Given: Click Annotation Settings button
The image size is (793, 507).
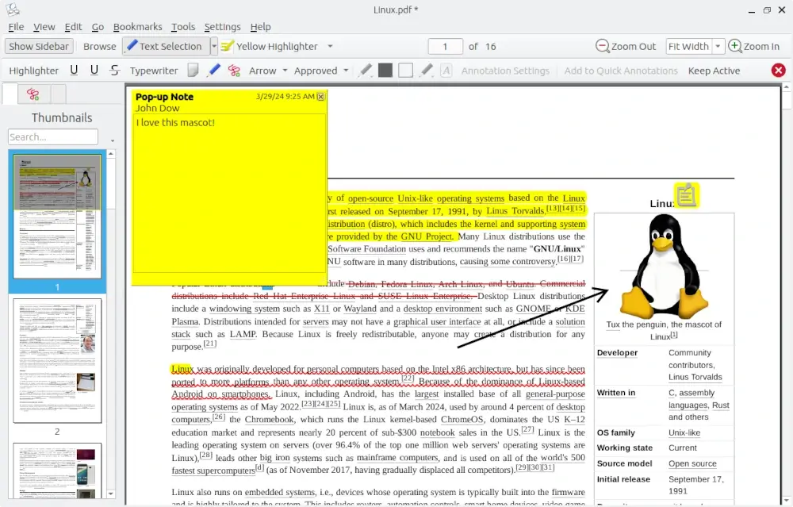Looking at the screenshot, I should pyautogui.click(x=504, y=71).
